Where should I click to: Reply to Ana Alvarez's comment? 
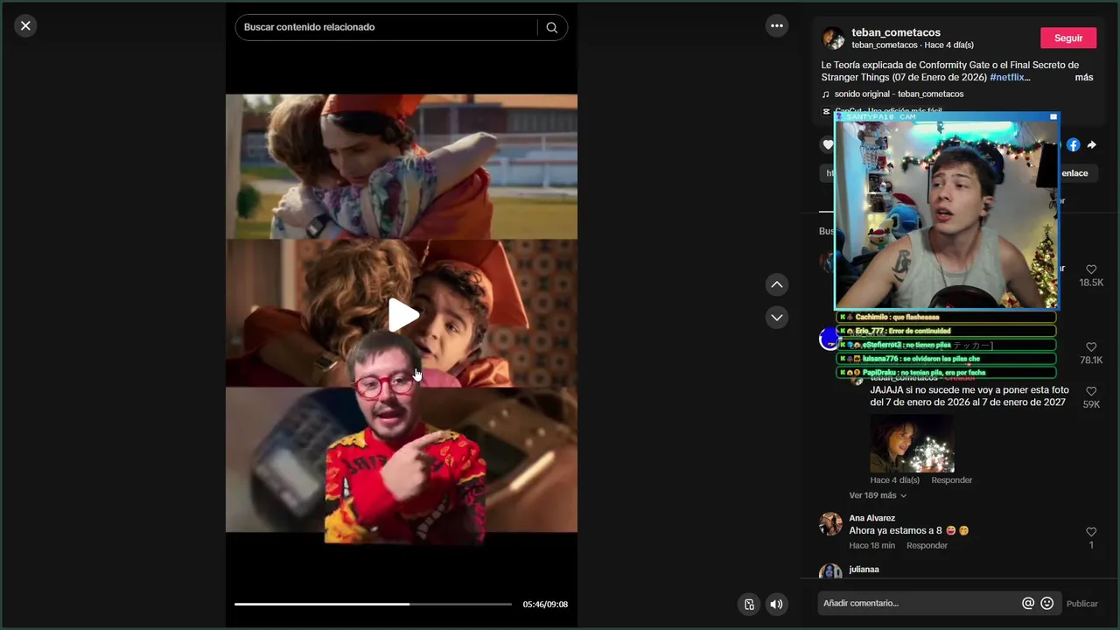pos(927,546)
